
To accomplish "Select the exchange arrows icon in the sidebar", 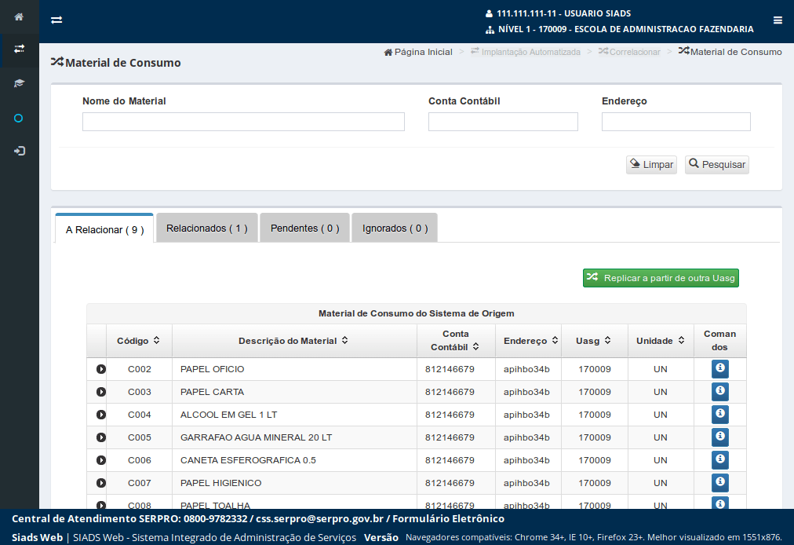I will pyautogui.click(x=19, y=49).
